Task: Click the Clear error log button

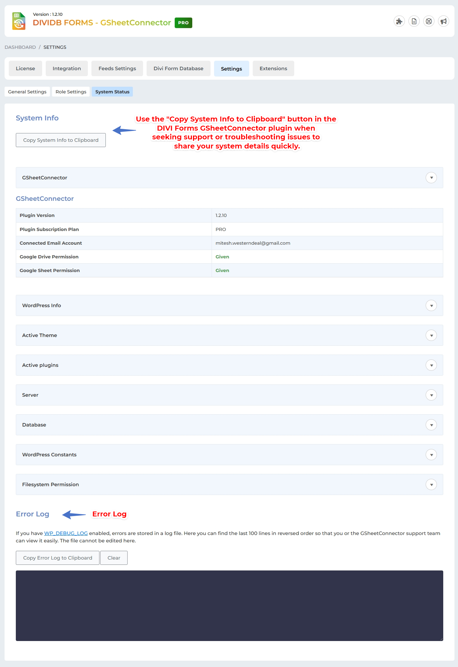Action: click(114, 558)
